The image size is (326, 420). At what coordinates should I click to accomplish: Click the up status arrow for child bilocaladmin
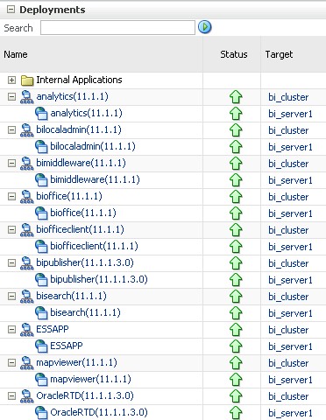click(x=236, y=147)
